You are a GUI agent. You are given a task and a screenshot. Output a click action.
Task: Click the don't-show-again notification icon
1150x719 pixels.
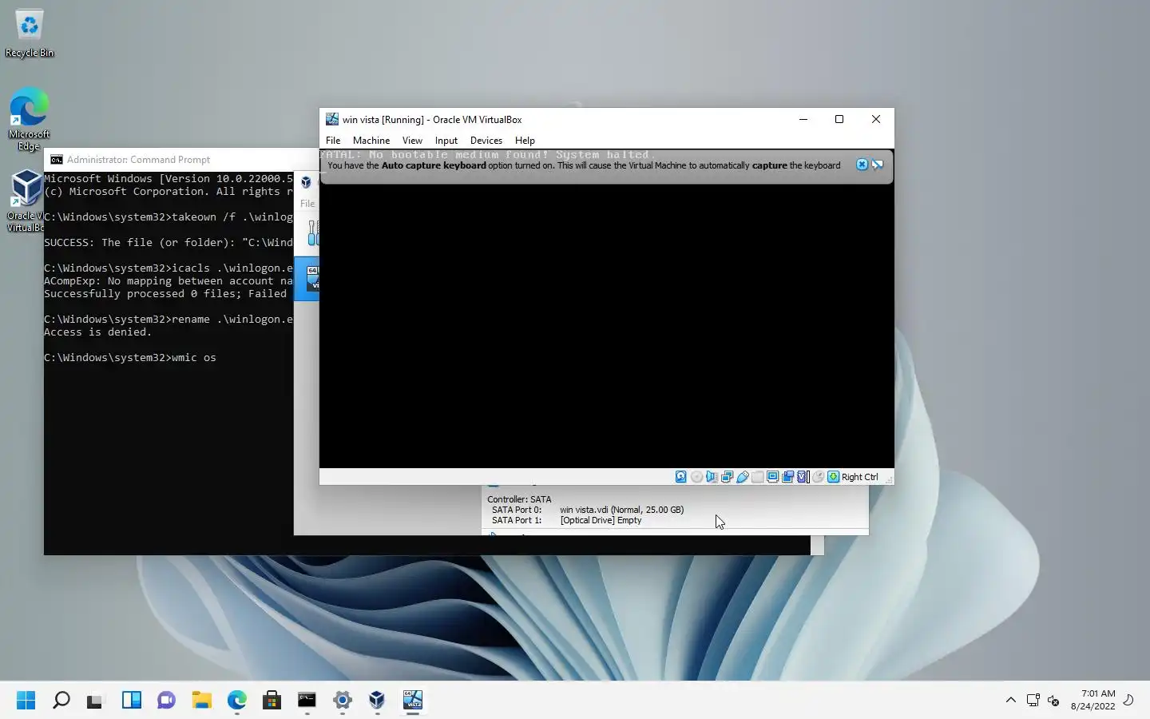point(878,165)
